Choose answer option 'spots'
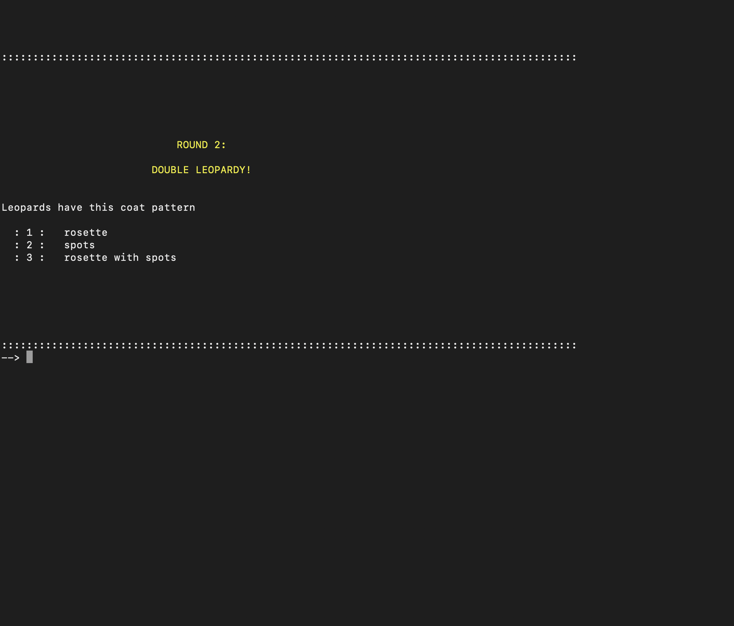The image size is (734, 626). [79, 245]
